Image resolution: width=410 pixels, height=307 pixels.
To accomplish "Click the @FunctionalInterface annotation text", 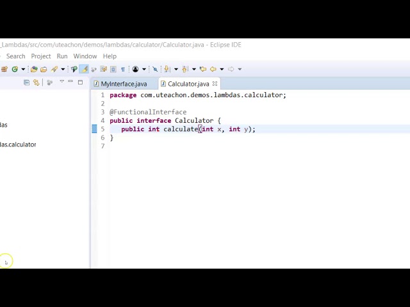I will coord(148,113).
